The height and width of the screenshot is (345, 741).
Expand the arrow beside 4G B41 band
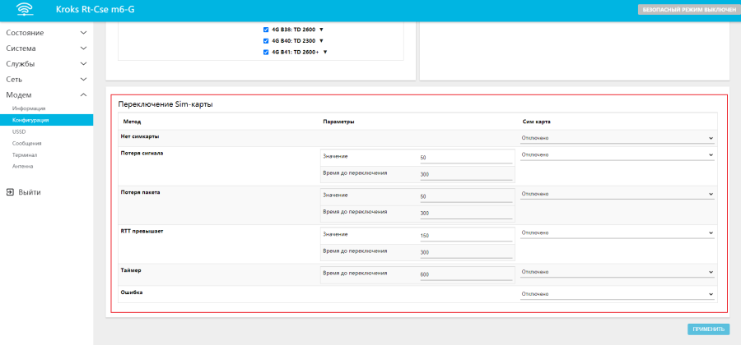325,52
